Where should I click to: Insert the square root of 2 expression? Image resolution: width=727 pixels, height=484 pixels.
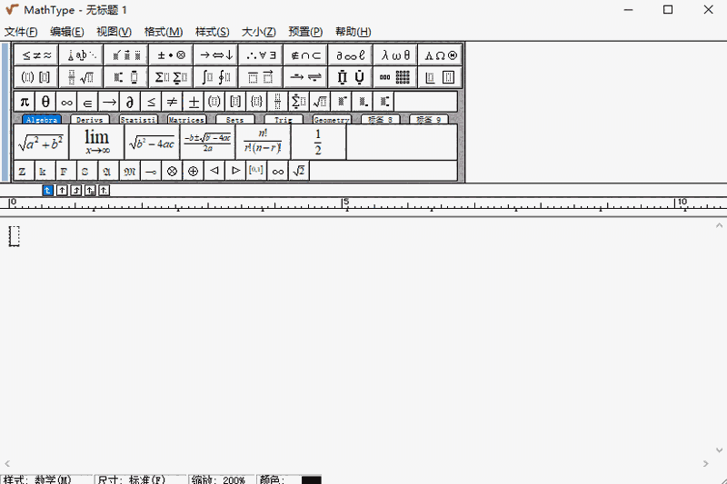click(299, 172)
